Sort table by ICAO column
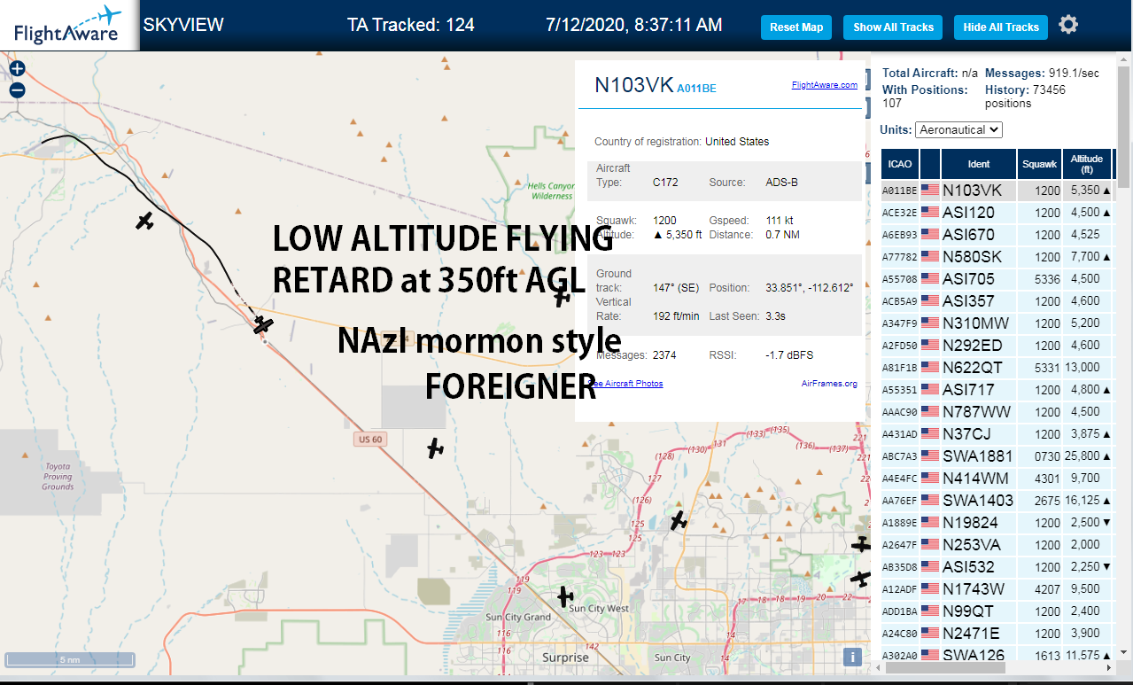The image size is (1133, 685). [x=900, y=164]
